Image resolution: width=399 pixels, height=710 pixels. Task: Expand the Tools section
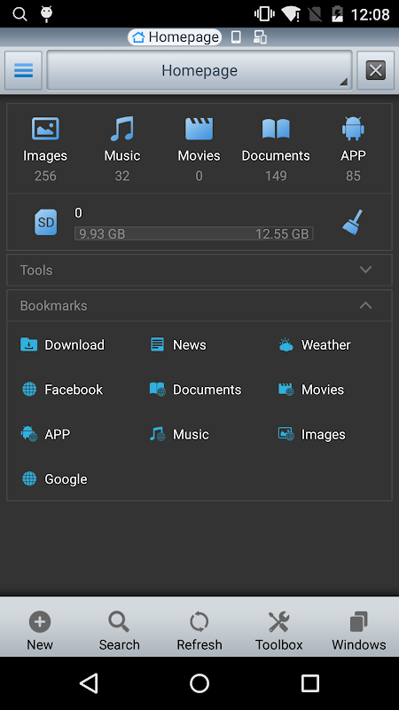point(199,270)
